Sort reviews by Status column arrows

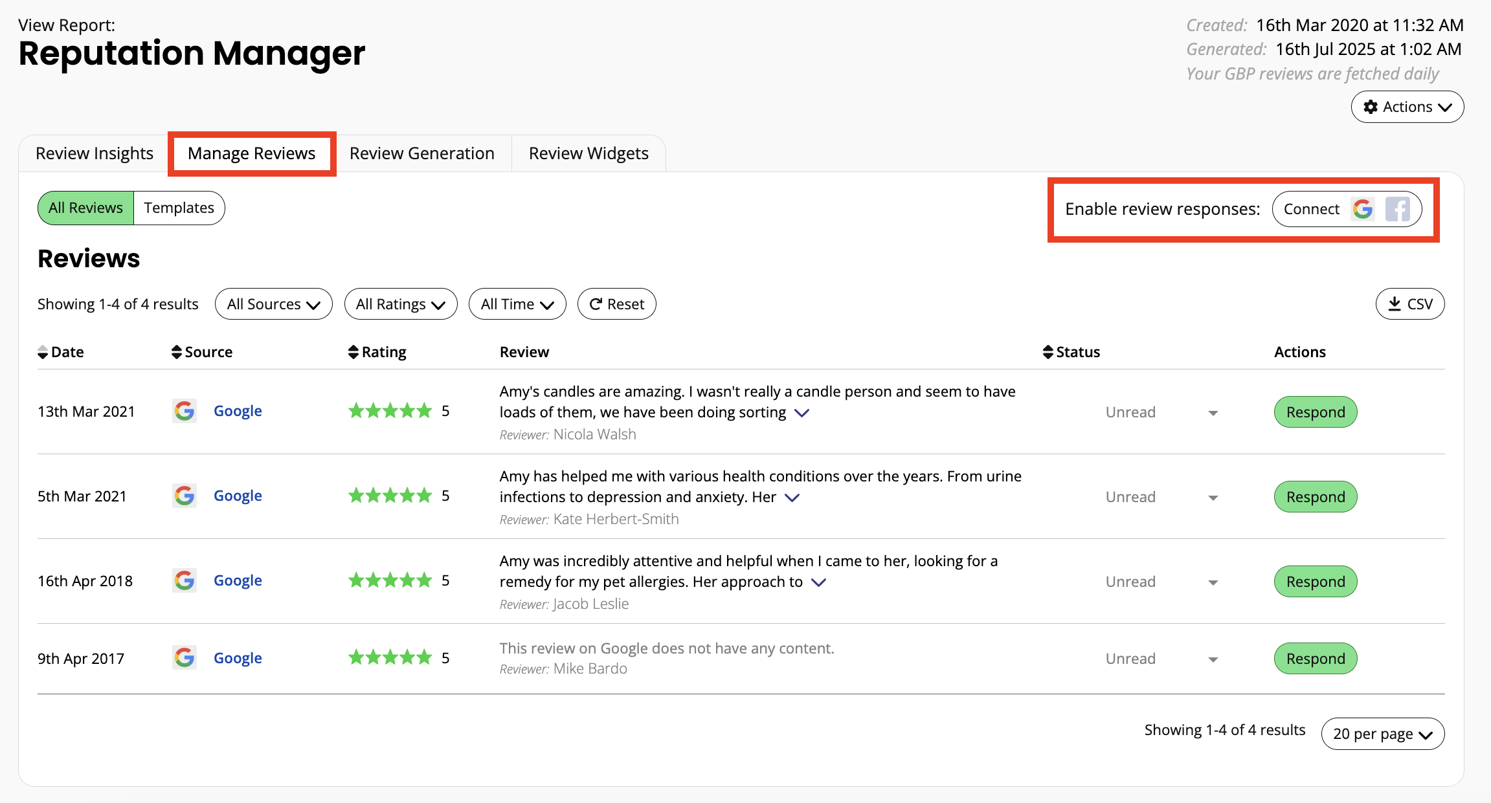(1048, 352)
